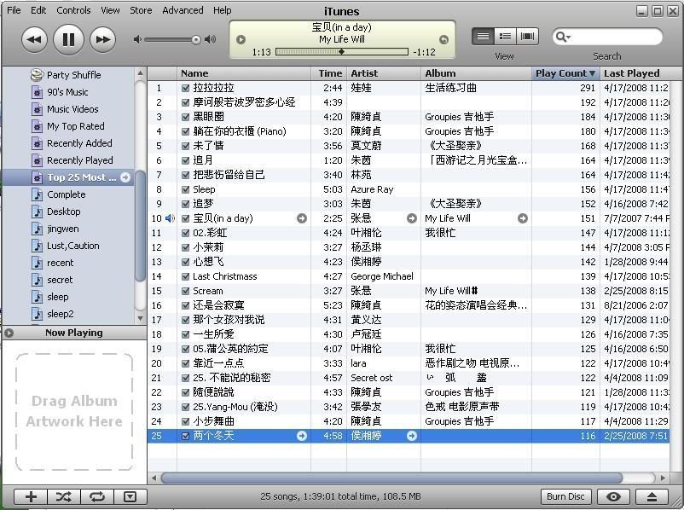Screen dimensions: 684x510
Task: Uncheck the 宝贝(in a day) checkbox
Action: coord(185,218)
